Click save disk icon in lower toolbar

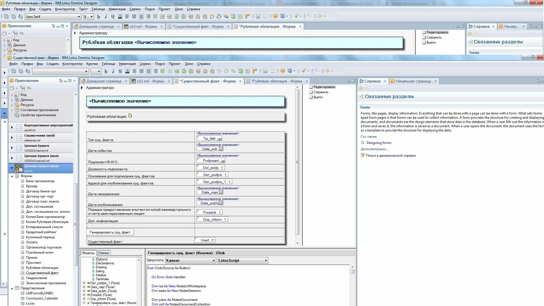265,71
